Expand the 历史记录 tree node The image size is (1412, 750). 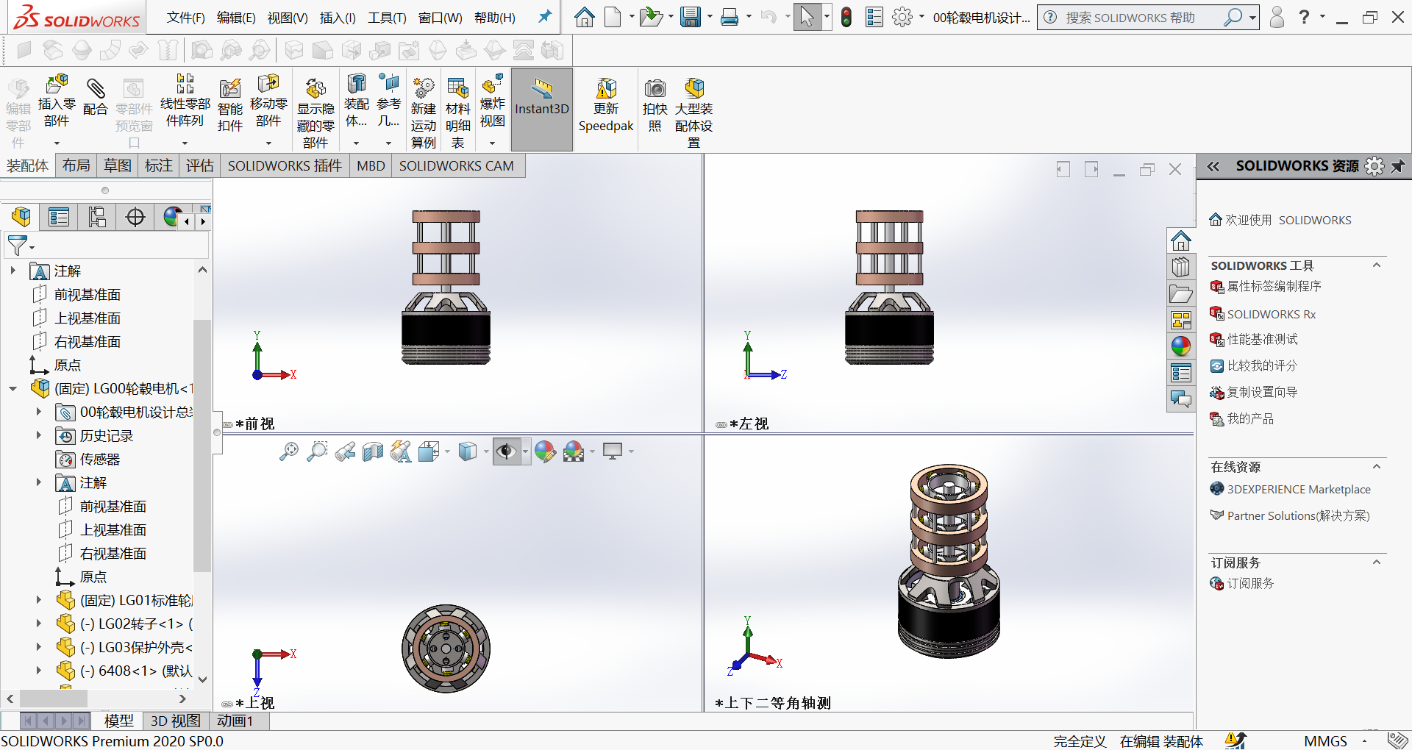39,435
